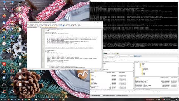Screen dimensions: 179x101
Task: Click the Zoom In icon in Notepad++
Action: (x=53, y=26)
